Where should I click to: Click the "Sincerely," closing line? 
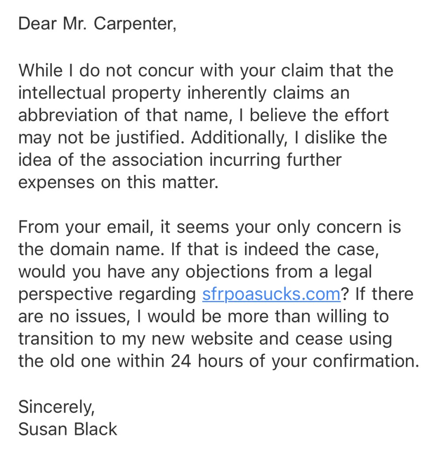click(56, 406)
